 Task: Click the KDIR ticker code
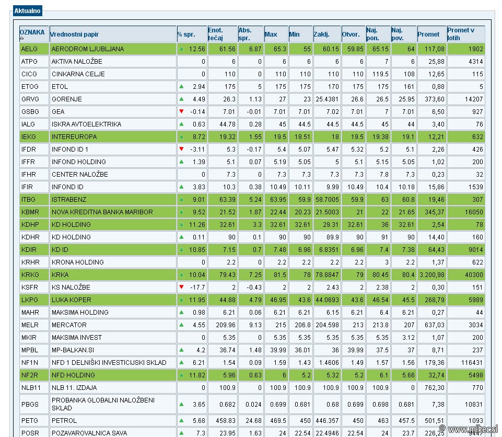coord(29,249)
